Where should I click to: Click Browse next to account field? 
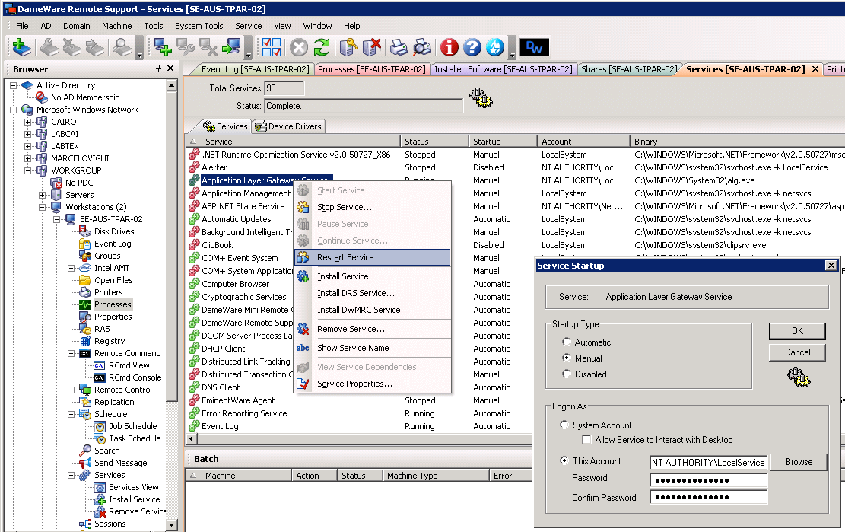pyautogui.click(x=799, y=462)
